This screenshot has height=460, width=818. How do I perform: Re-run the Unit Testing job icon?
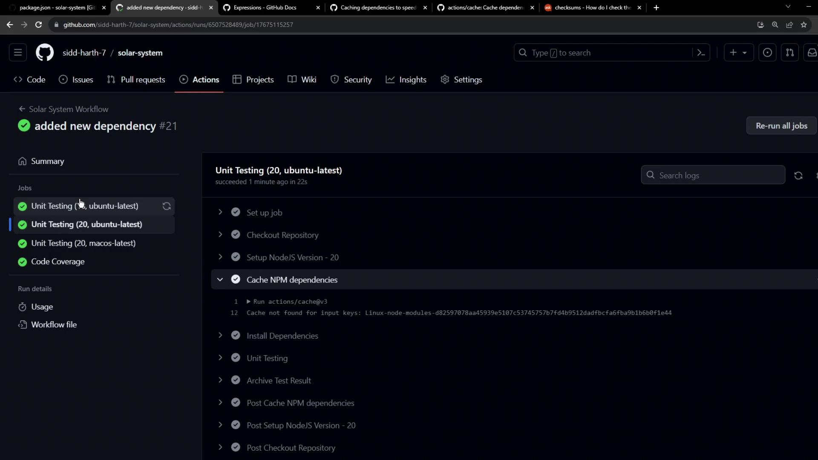(167, 206)
